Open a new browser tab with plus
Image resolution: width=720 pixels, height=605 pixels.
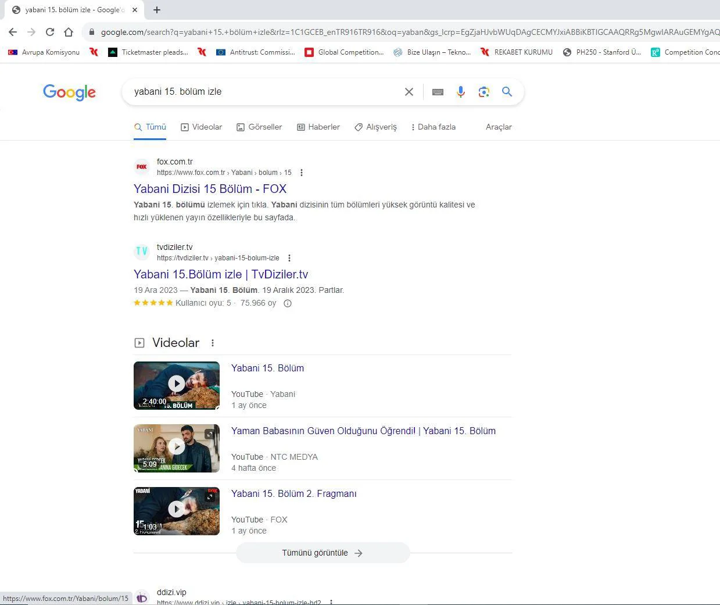pyautogui.click(x=157, y=10)
